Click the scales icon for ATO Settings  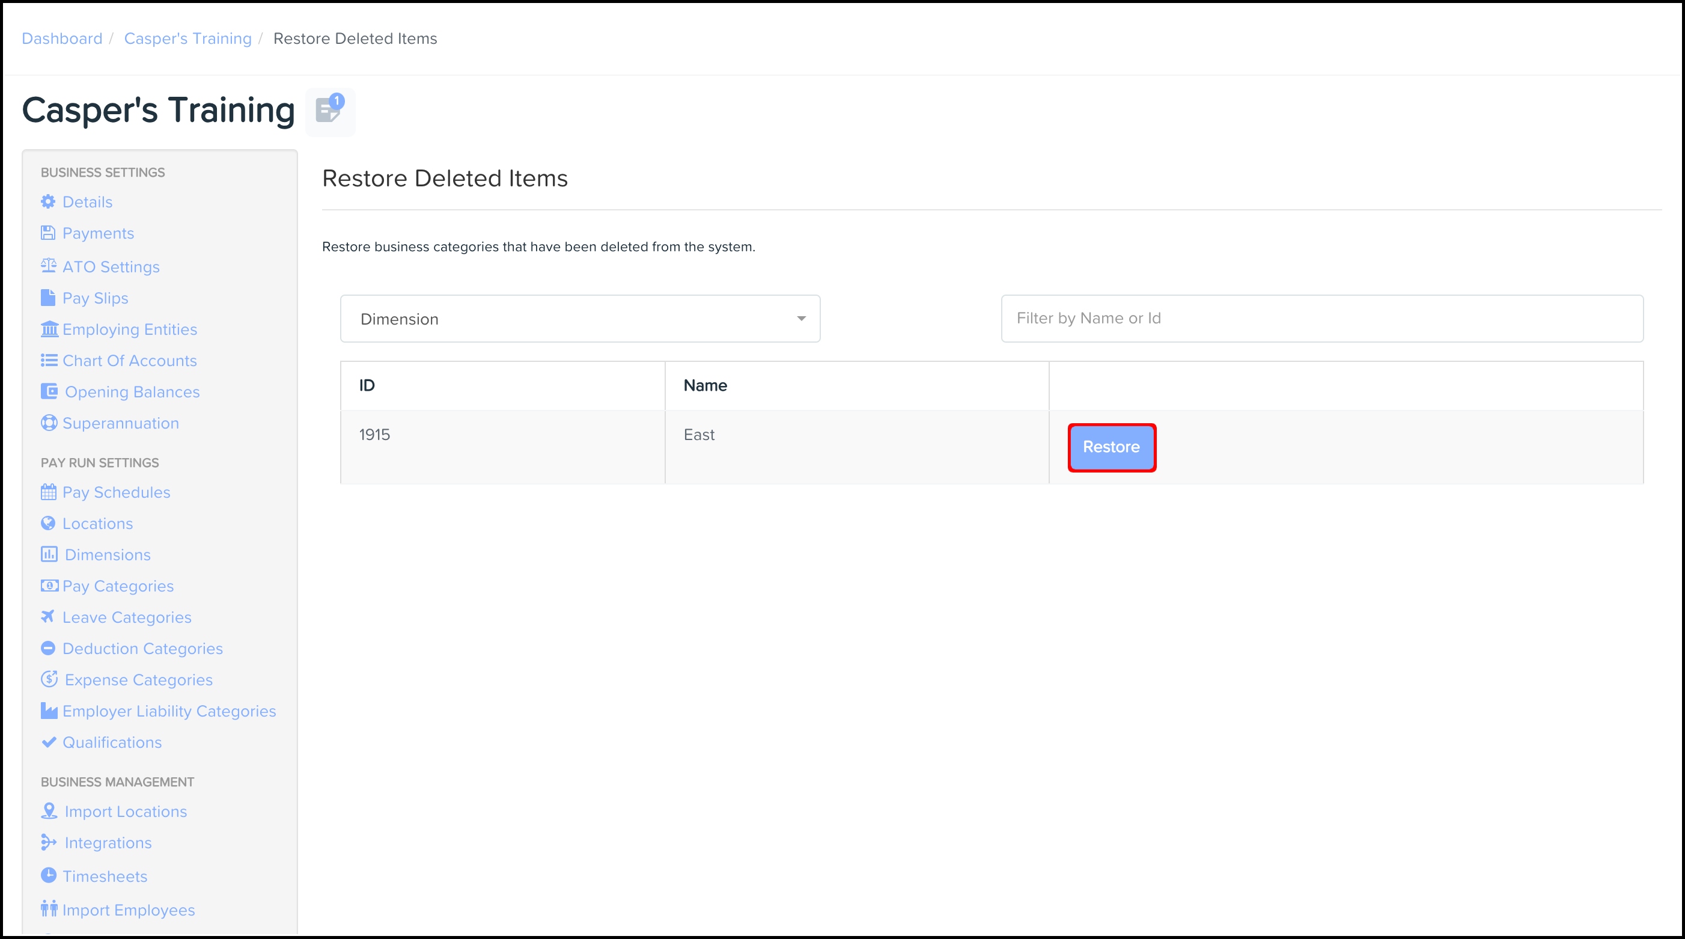[49, 266]
